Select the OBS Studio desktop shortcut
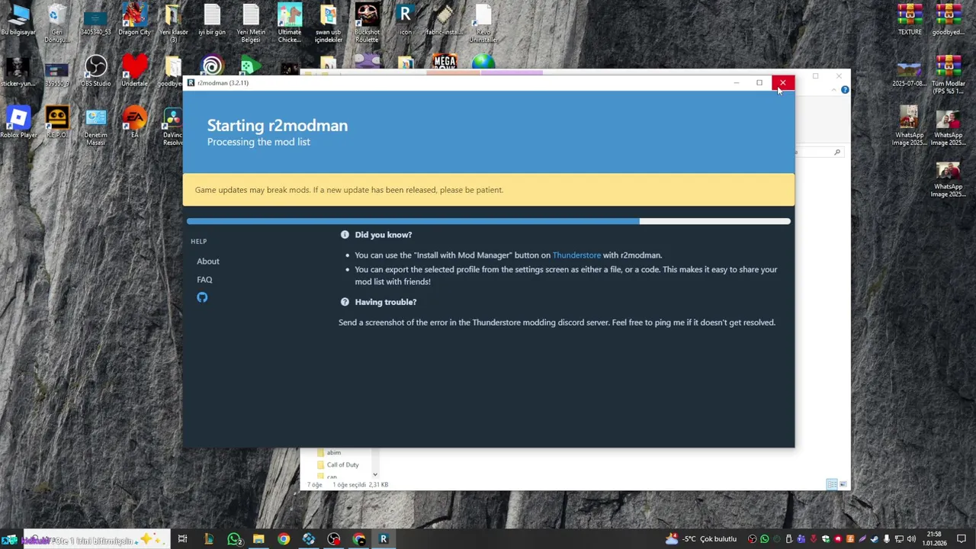The image size is (976, 549). (95, 71)
